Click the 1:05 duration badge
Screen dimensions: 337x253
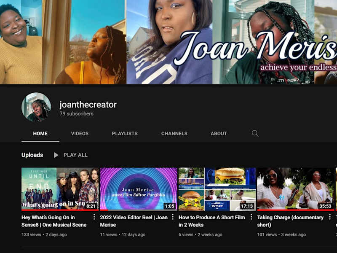169,206
